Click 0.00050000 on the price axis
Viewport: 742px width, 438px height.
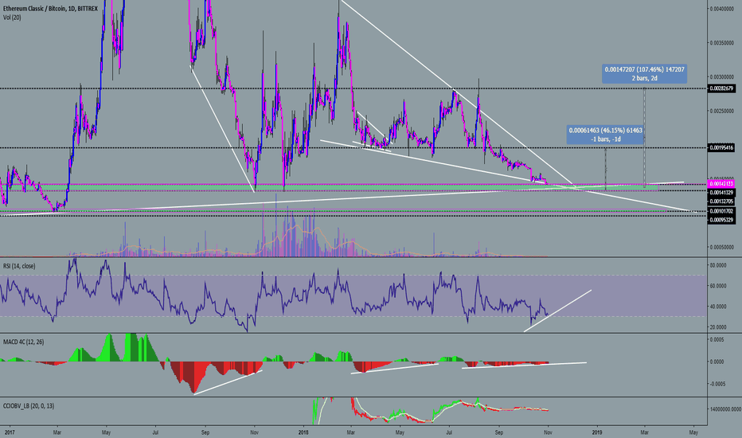coord(721,247)
